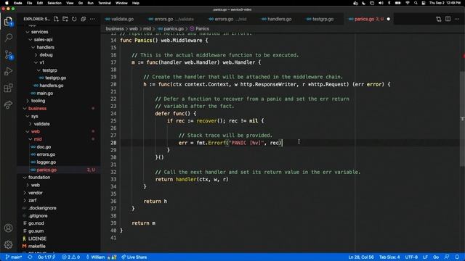465x261 pixels.
Task: Collapse the services folder
Action: [x=40, y=32]
